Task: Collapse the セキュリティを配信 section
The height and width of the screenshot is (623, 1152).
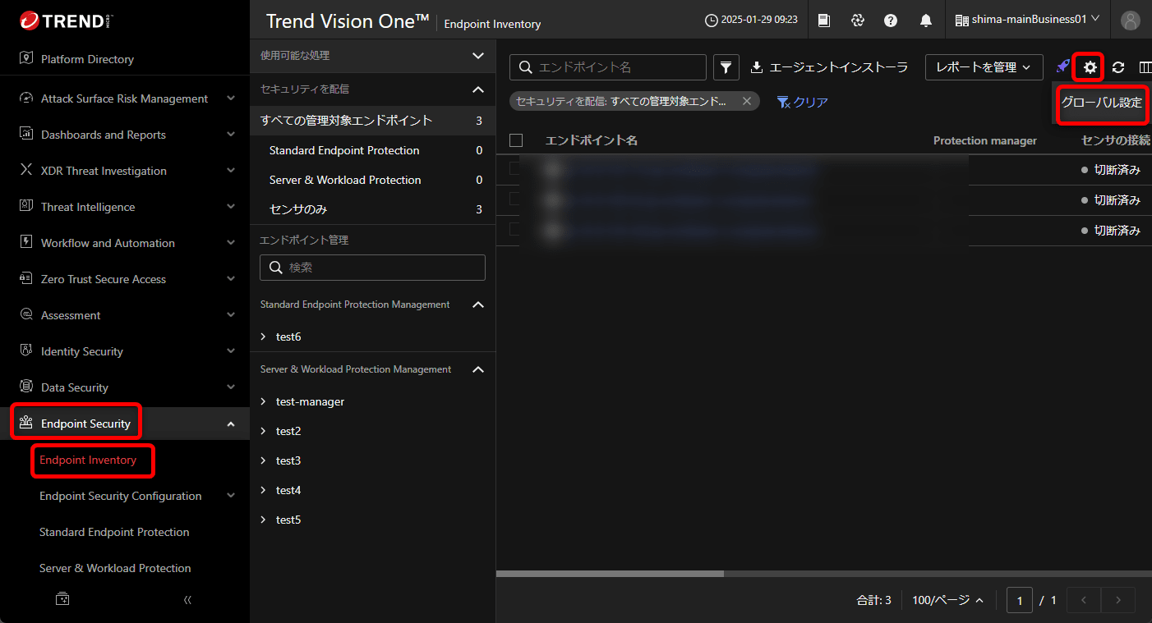Action: coord(478,89)
